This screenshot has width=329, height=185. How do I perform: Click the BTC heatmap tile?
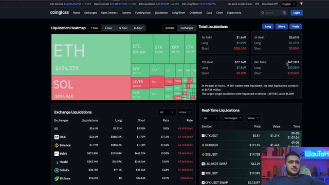pyautogui.click(x=142, y=49)
